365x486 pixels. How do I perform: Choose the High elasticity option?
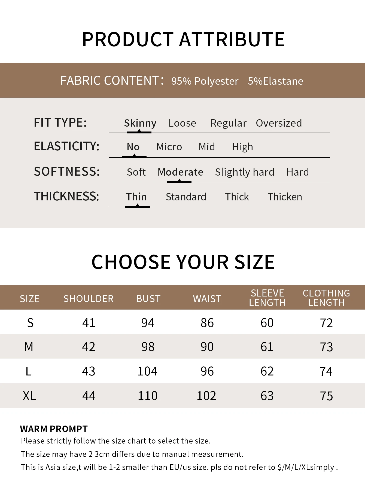coord(242,147)
